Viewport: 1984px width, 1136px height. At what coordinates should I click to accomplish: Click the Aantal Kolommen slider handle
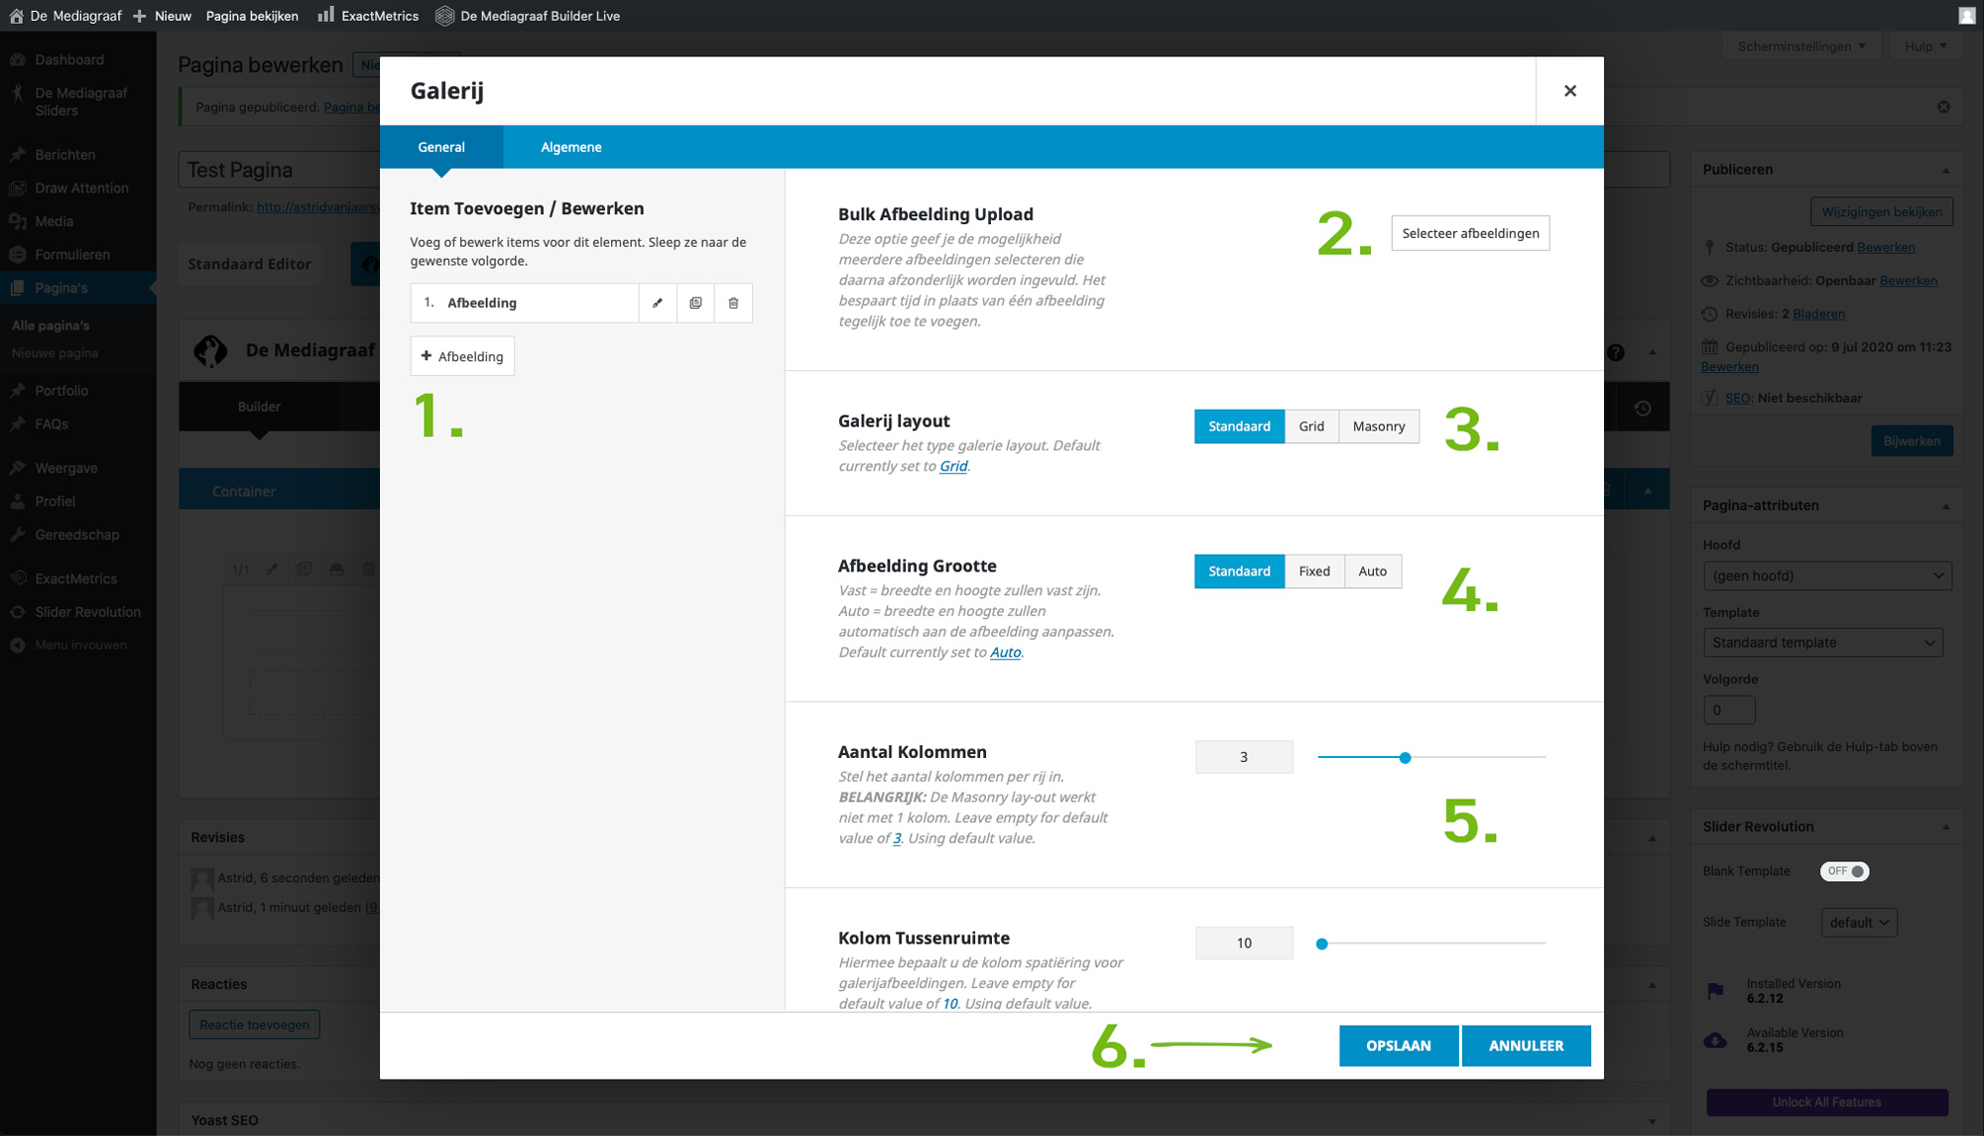pos(1405,757)
